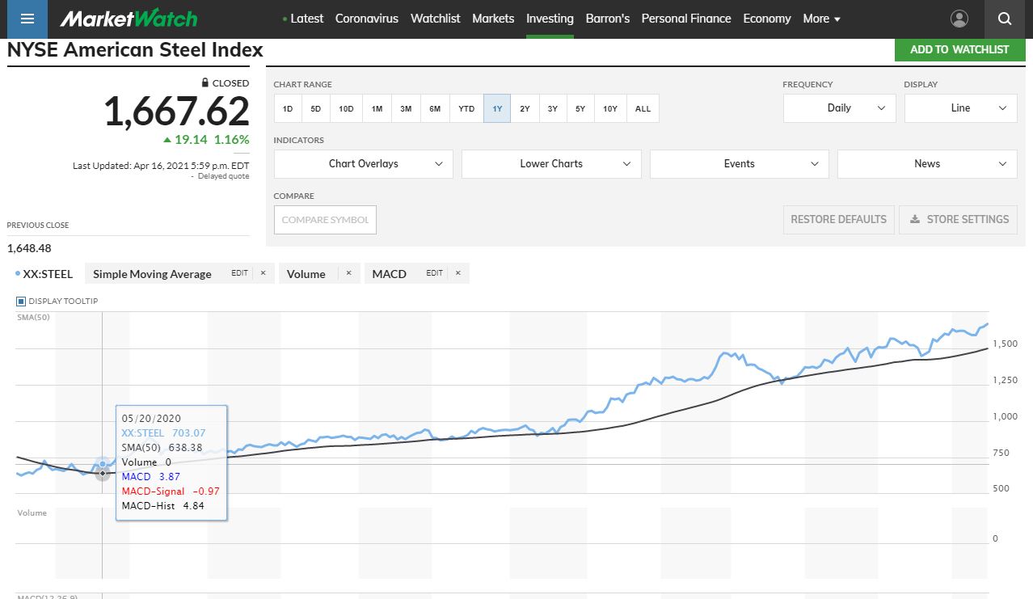
Task: Click the Previous Close value 1,648.48
Action: 29,248
